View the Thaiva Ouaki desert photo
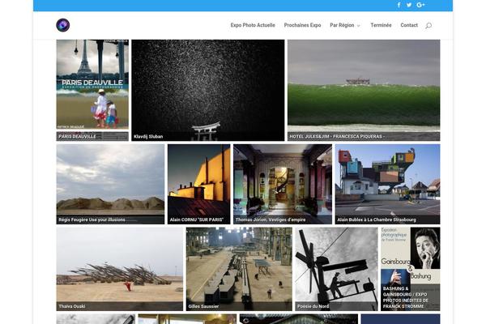 [x=120, y=269]
